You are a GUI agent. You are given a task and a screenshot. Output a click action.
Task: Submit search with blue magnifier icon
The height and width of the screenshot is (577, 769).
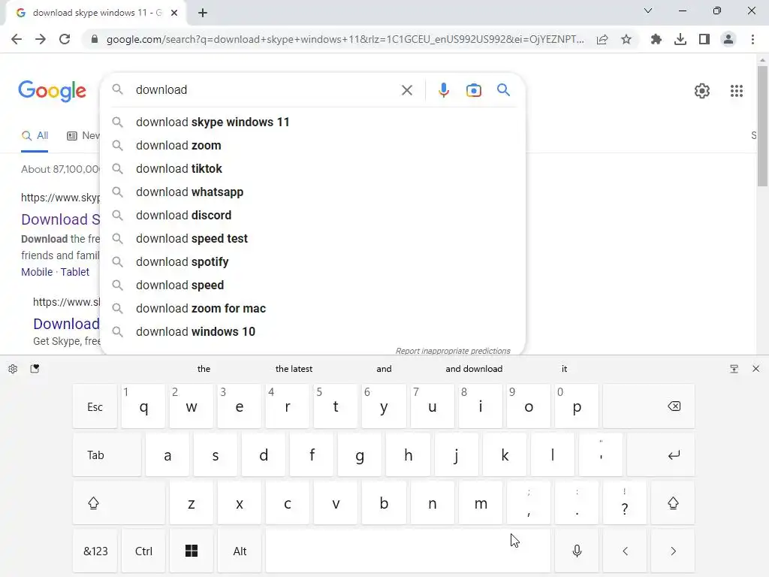tap(503, 90)
